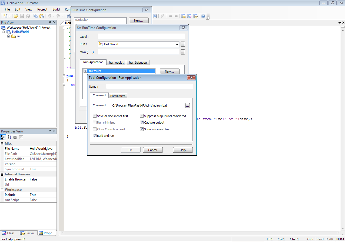Close the Properties View panel
Viewport: 345px width, 242px height.
coord(54,131)
